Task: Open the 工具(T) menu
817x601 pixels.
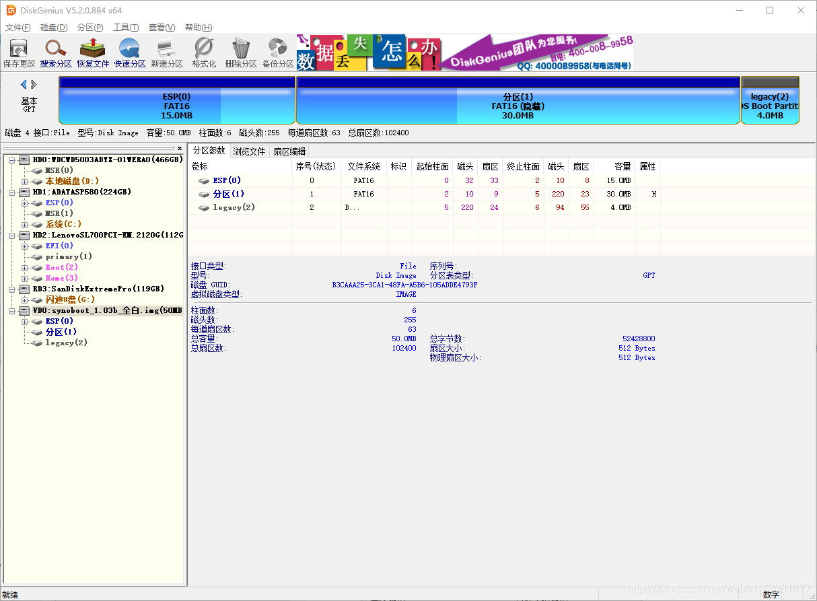Action: coord(125,28)
